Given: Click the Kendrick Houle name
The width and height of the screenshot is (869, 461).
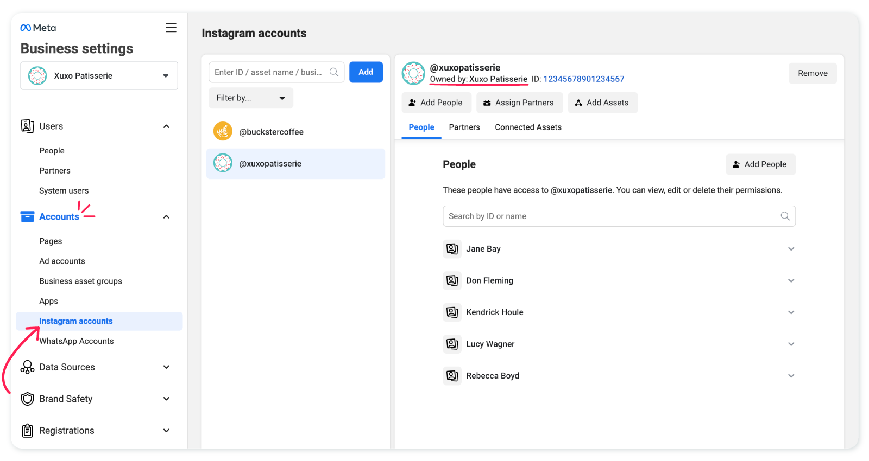Looking at the screenshot, I should coord(495,312).
